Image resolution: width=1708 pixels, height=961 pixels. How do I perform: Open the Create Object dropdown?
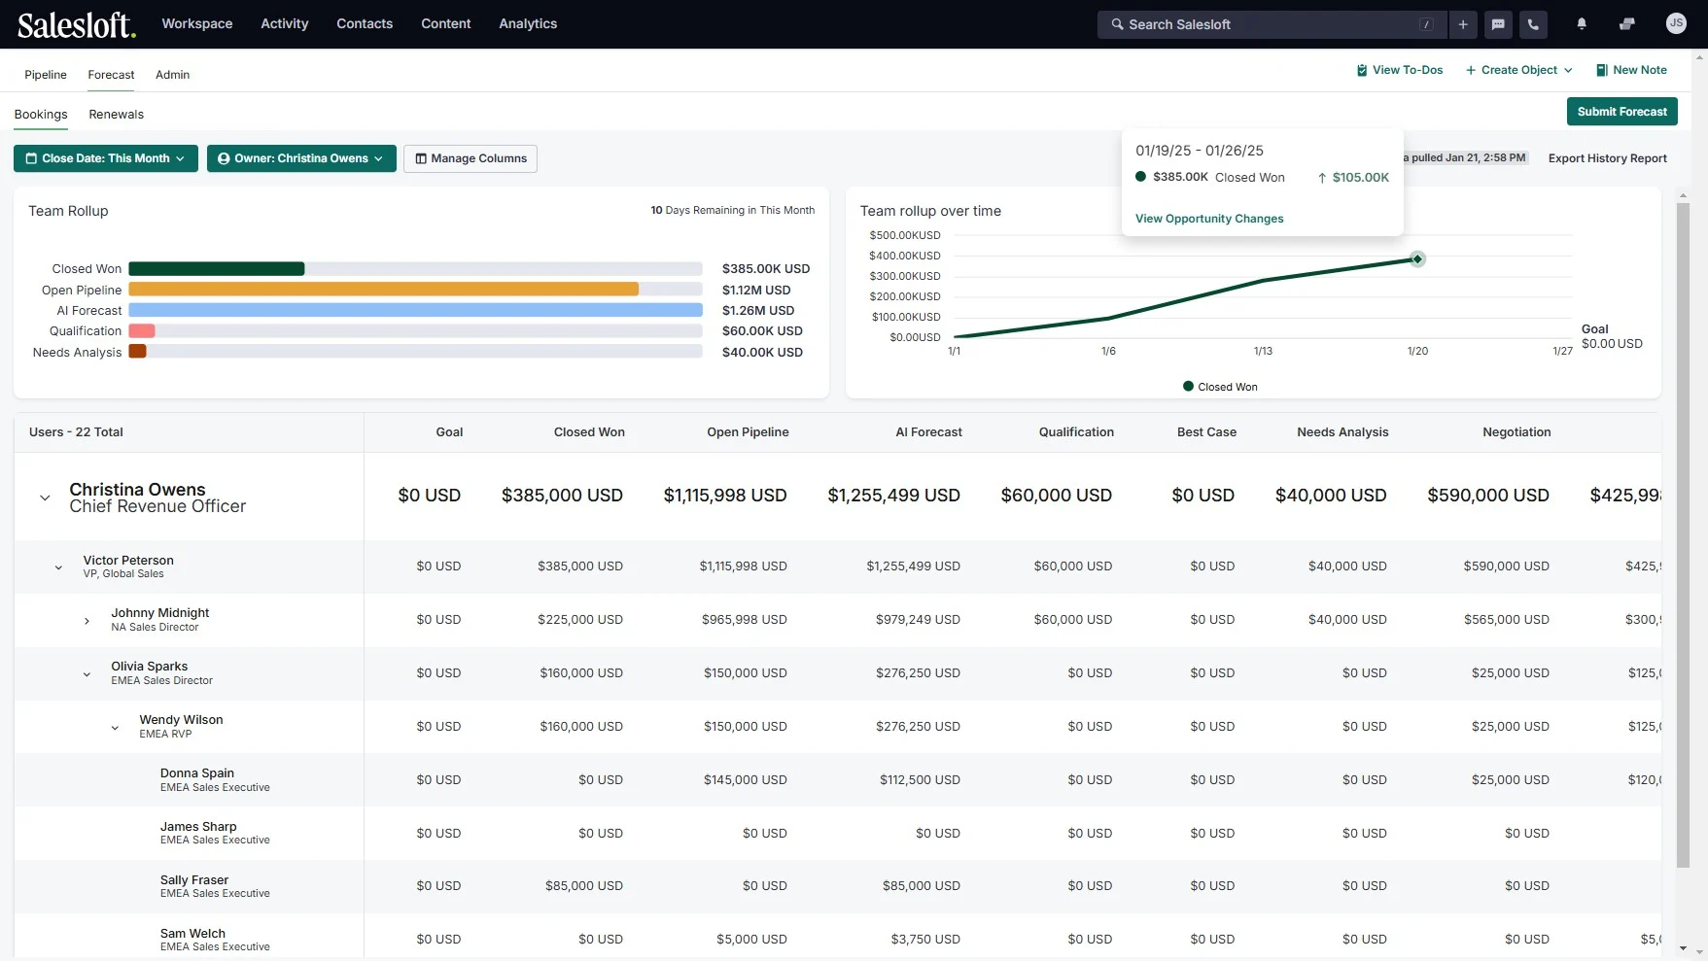pos(1518,70)
